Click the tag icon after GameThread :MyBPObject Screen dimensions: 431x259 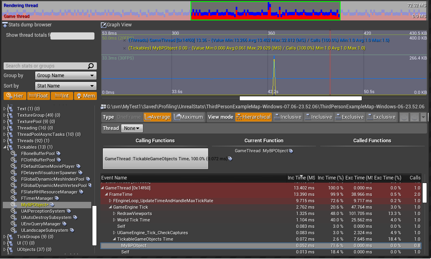[x=291, y=151]
